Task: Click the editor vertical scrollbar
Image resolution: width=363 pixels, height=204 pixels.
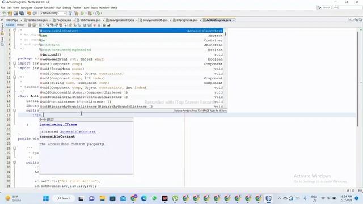Action: 358,79
